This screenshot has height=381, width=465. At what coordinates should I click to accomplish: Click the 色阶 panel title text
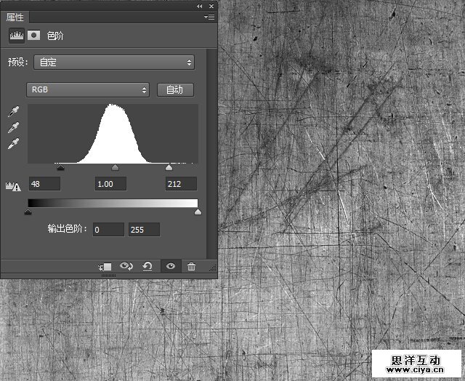click(55, 36)
